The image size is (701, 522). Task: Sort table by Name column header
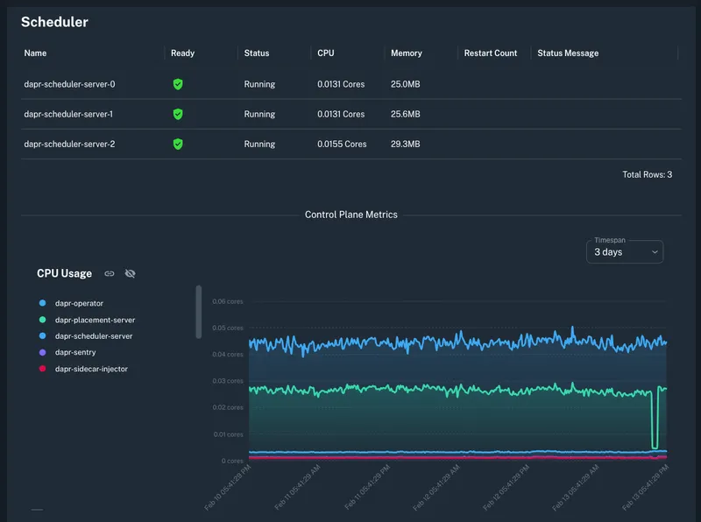point(35,53)
